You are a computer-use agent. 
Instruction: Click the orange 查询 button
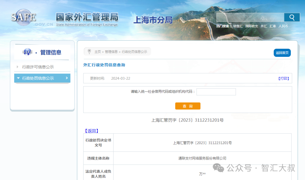(188, 106)
